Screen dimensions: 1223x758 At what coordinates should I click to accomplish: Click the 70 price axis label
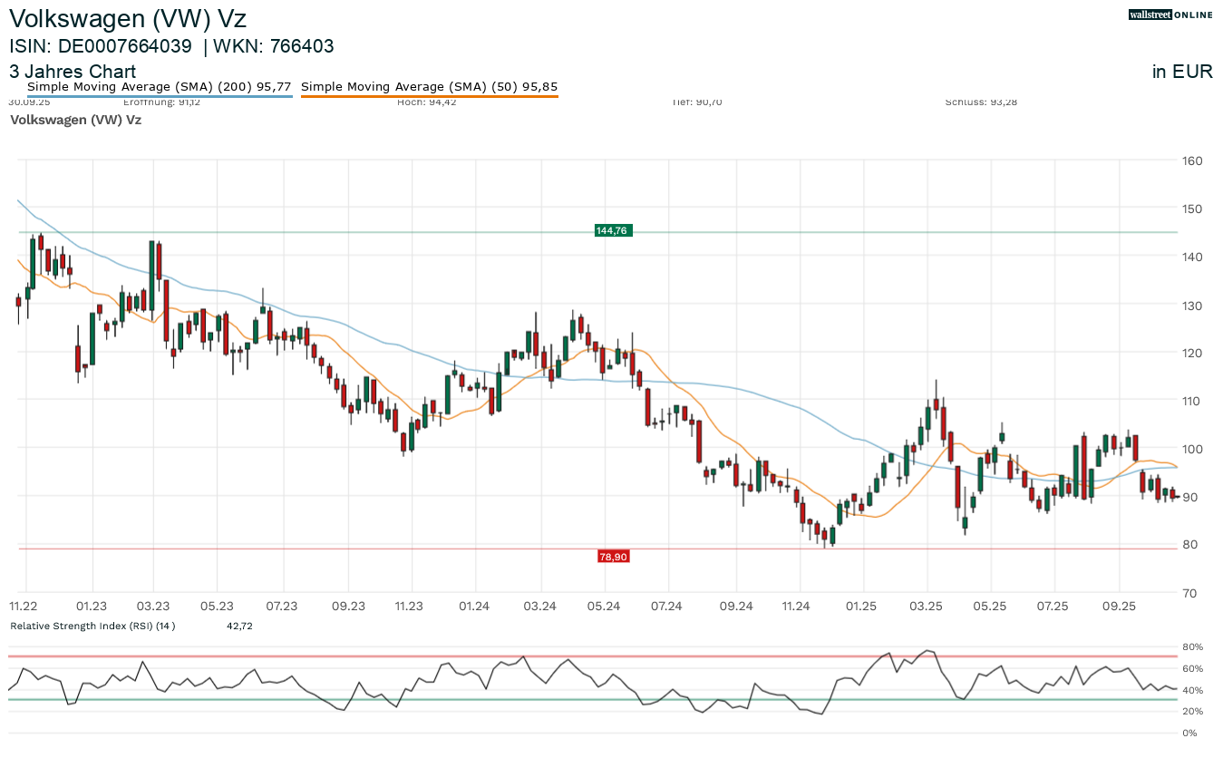[x=1189, y=593]
